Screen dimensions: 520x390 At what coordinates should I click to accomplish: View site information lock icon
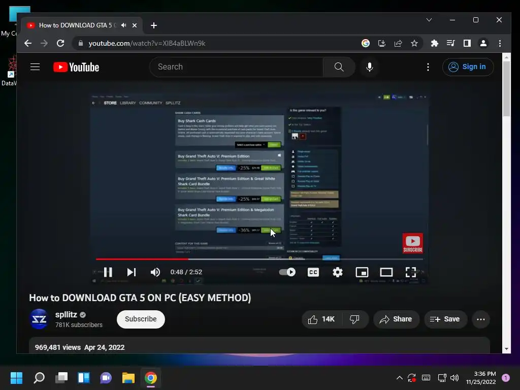81,43
